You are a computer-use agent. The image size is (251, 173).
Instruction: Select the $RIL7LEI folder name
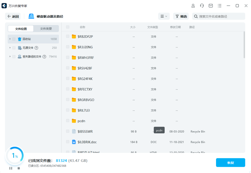coord(84,110)
